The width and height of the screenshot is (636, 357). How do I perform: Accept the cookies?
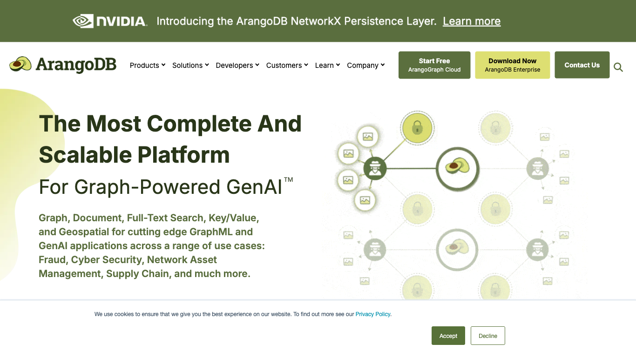[448, 336]
